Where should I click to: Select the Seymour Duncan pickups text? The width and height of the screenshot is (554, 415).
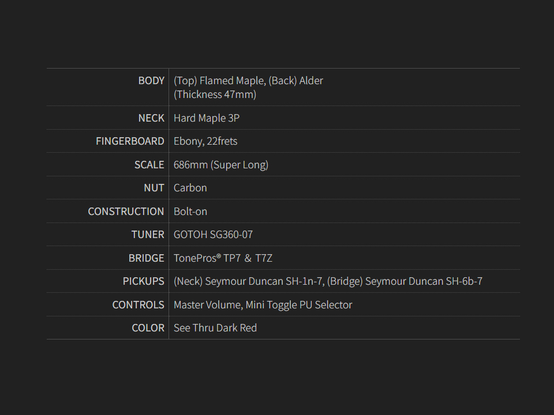click(x=328, y=281)
